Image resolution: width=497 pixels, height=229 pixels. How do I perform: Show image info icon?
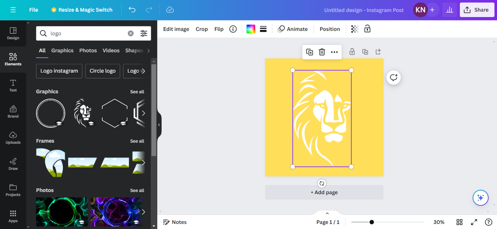click(x=233, y=29)
